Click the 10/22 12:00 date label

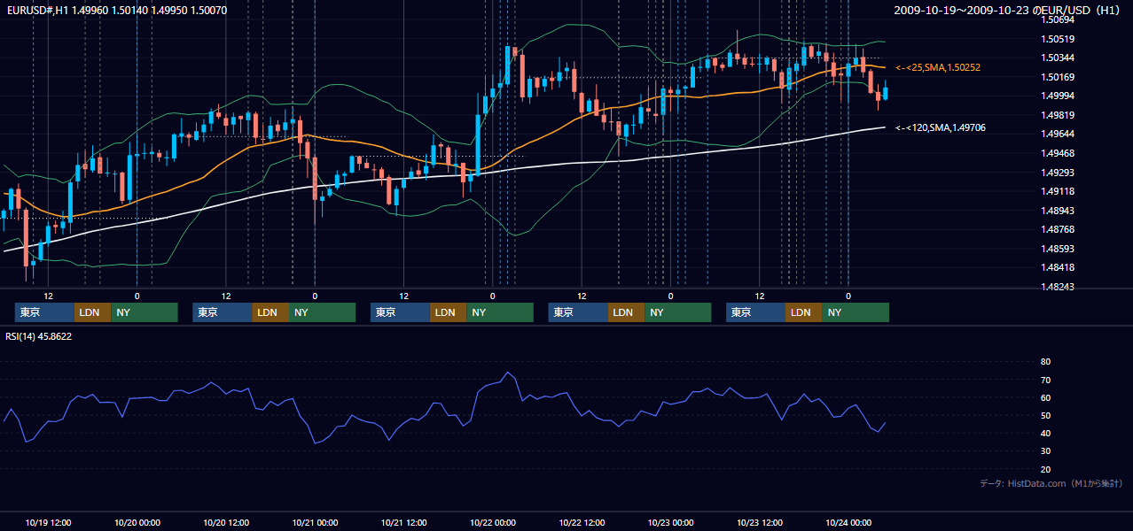(582, 522)
